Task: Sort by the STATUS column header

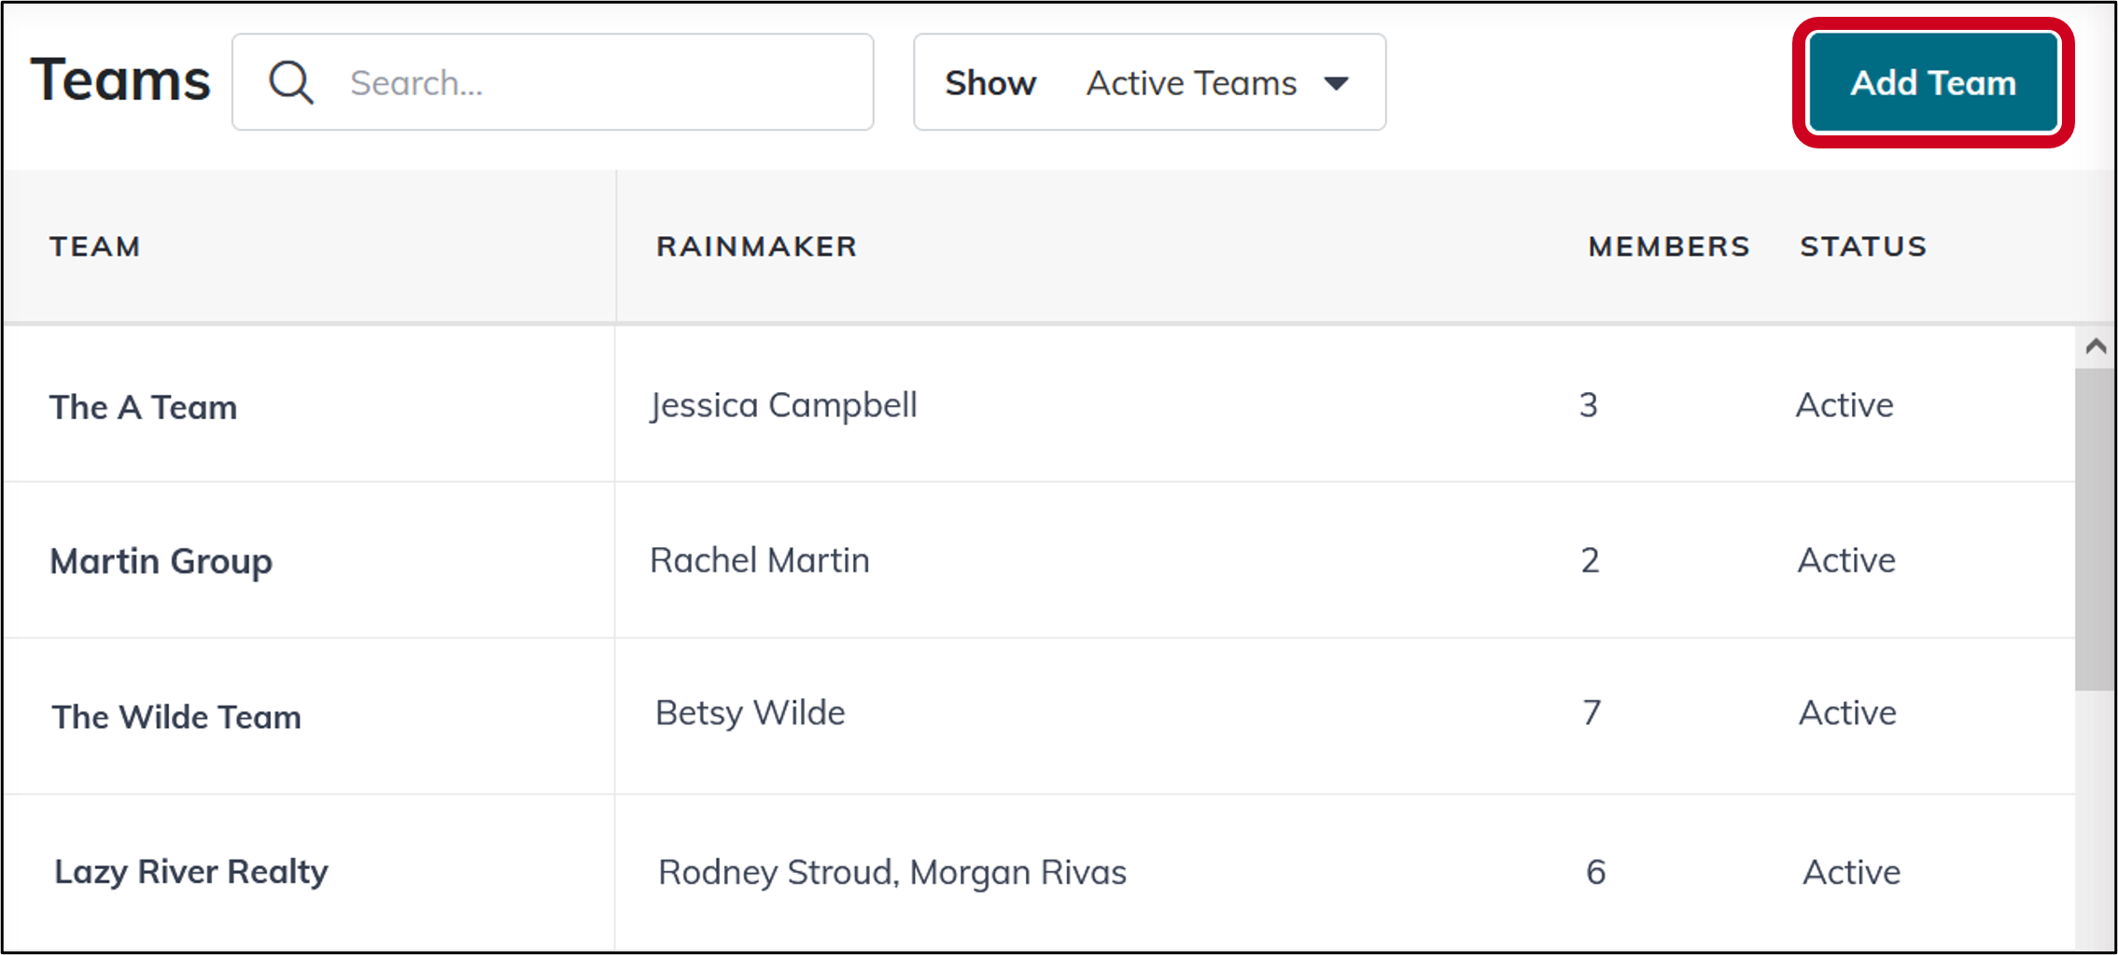Action: click(x=1862, y=246)
